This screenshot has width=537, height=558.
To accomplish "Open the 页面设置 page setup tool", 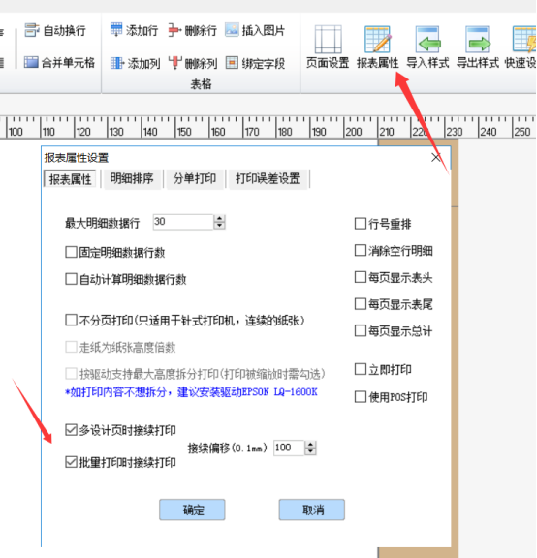I will [328, 46].
